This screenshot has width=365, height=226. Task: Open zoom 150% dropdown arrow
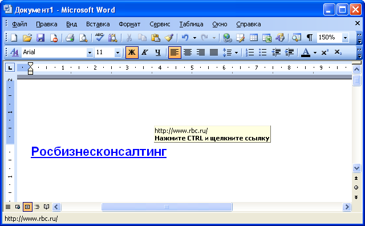(346, 38)
